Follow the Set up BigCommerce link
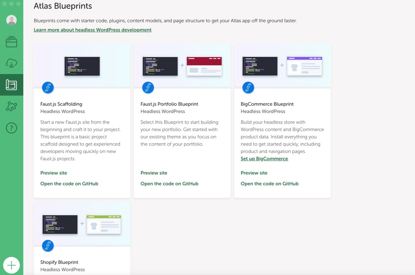 click(264, 159)
